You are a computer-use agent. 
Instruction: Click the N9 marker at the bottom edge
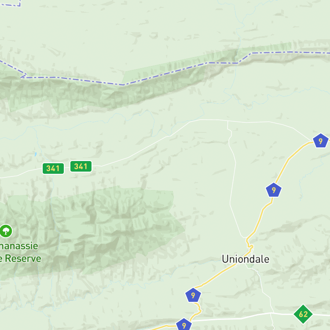tap(184, 324)
